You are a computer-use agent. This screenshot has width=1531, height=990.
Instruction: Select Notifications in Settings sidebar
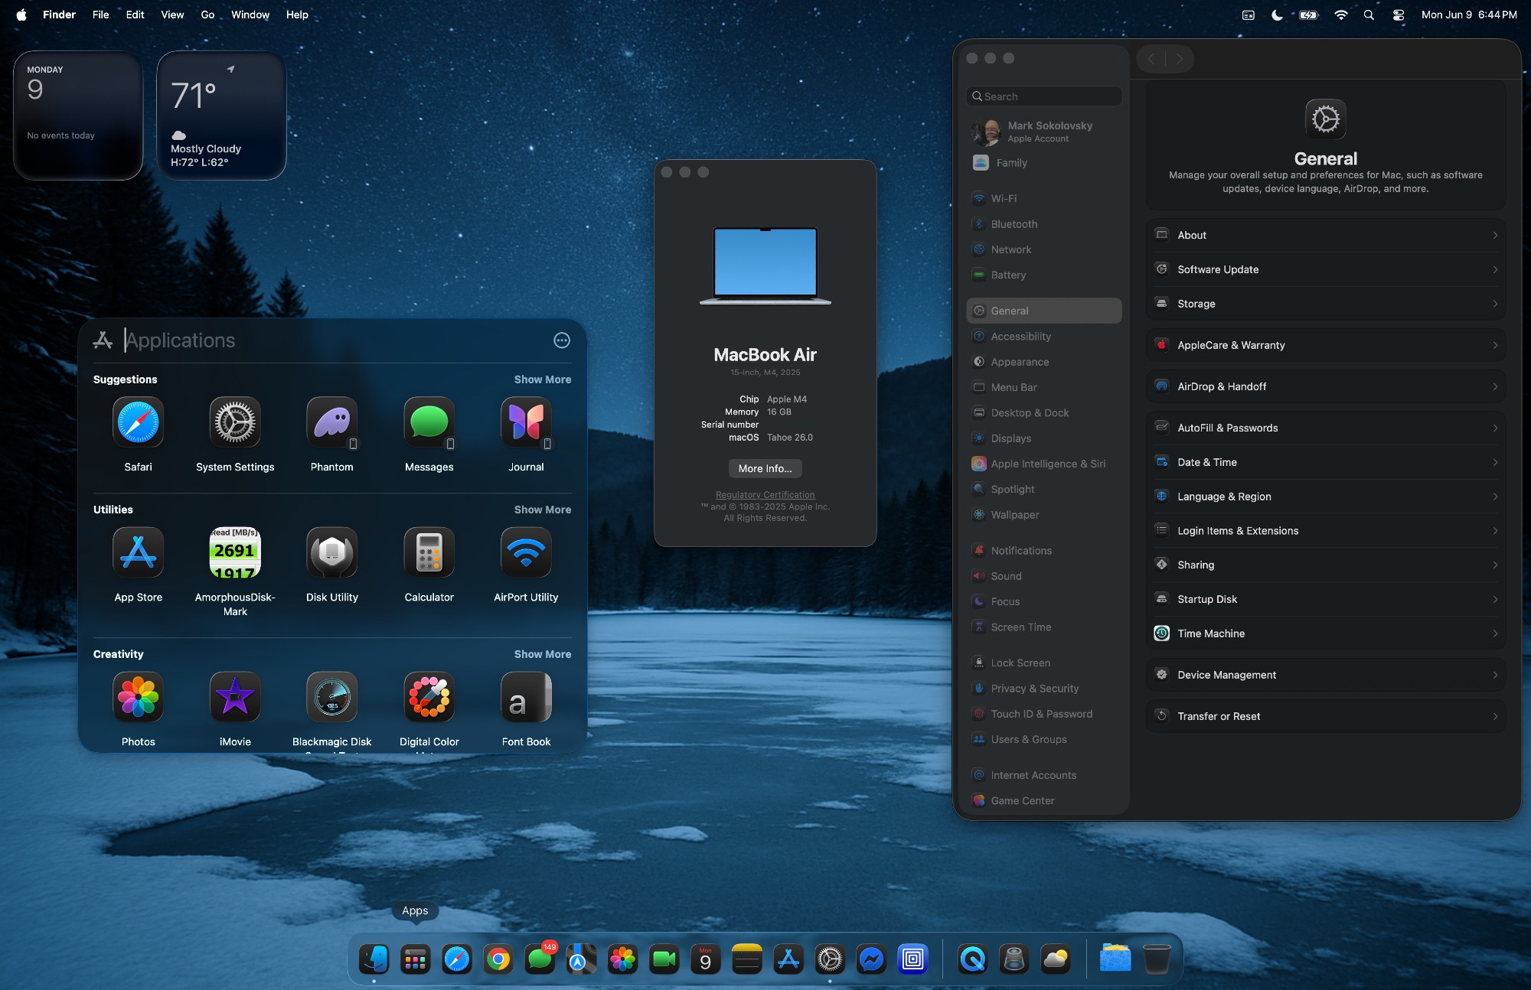coord(1044,551)
